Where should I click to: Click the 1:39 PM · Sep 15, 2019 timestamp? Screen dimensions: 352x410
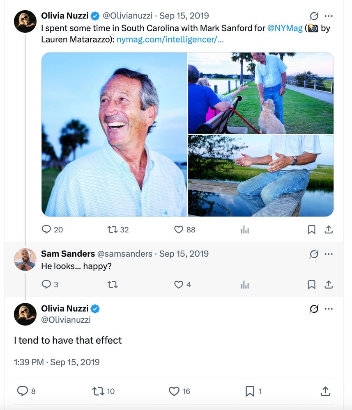coord(57,362)
